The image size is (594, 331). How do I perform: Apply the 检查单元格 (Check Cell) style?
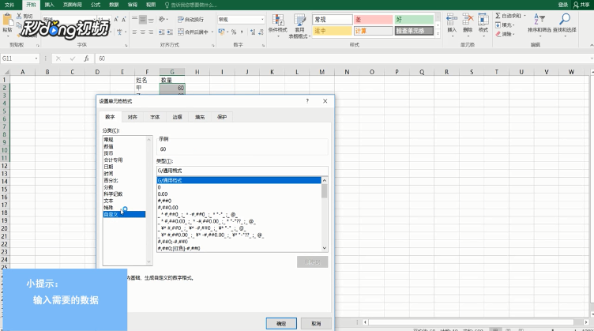point(414,31)
